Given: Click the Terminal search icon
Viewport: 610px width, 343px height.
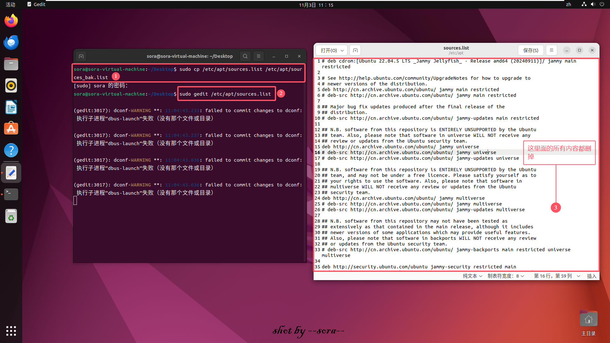Looking at the screenshot, I should 245,56.
